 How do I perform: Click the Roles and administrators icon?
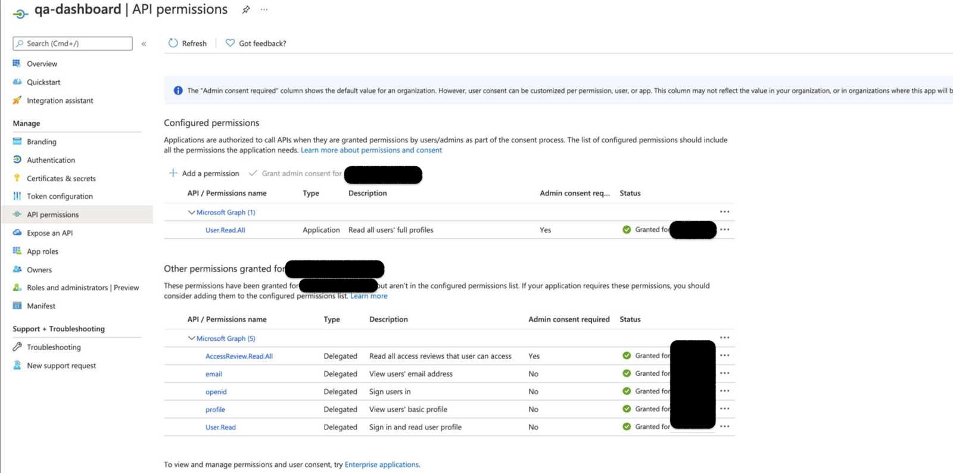17,287
